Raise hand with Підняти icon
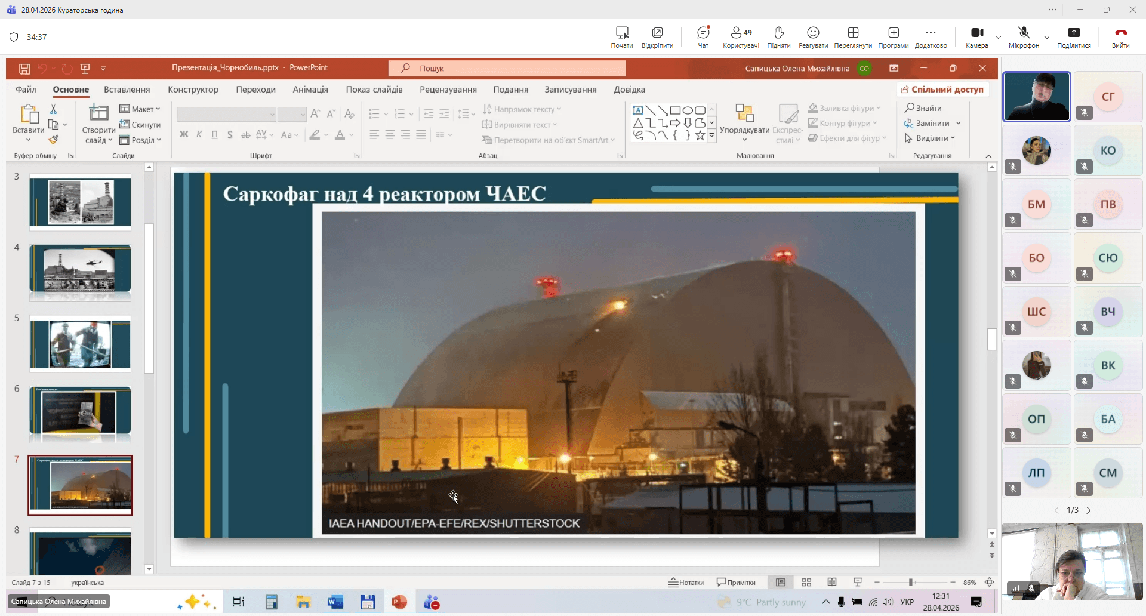This screenshot has height=616, width=1146. (778, 33)
